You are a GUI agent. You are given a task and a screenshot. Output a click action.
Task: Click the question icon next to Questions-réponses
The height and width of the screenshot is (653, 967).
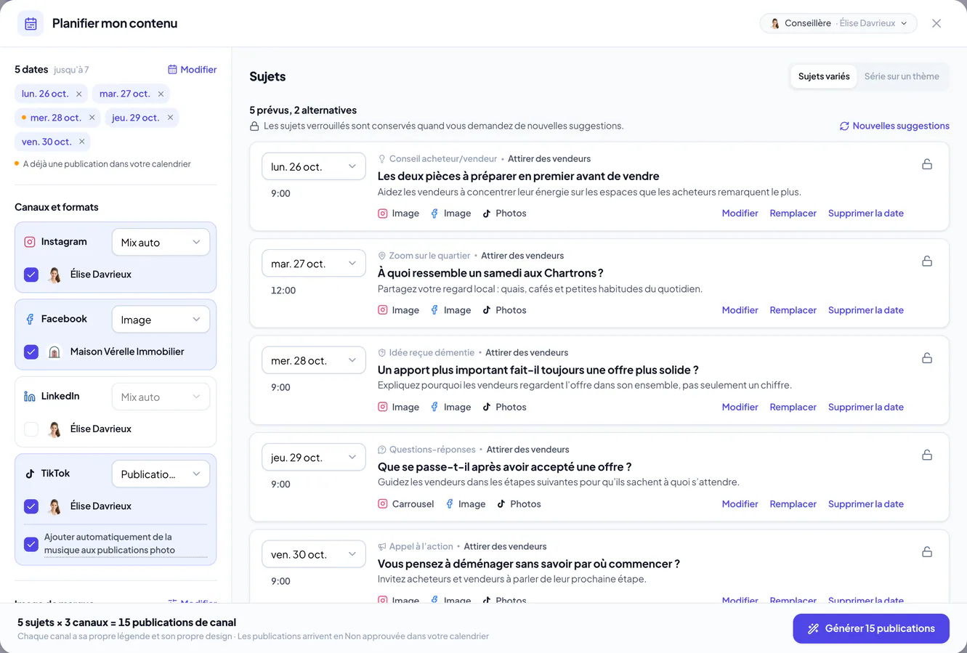pos(382,450)
